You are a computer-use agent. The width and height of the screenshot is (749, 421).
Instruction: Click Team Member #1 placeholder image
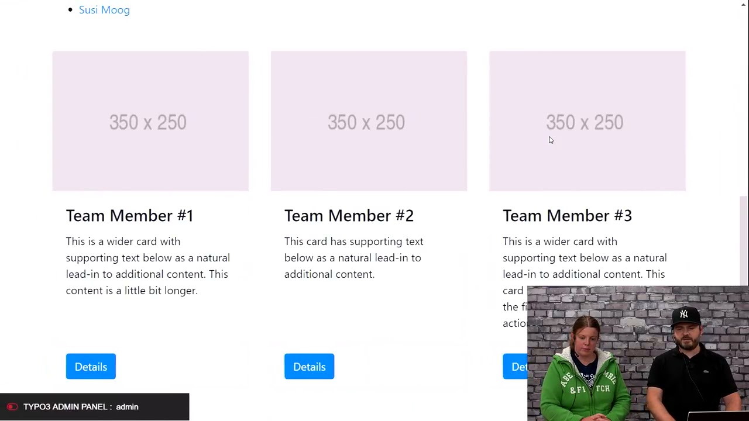[150, 121]
